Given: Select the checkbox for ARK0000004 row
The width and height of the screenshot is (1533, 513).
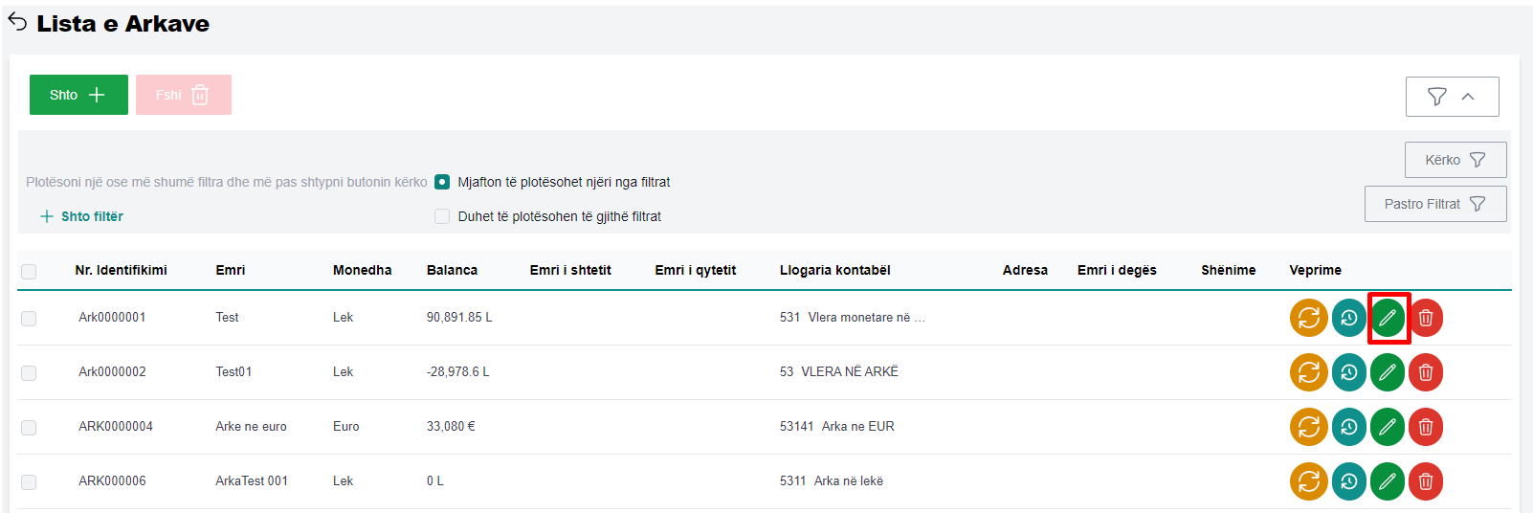Looking at the screenshot, I should pyautogui.click(x=29, y=427).
